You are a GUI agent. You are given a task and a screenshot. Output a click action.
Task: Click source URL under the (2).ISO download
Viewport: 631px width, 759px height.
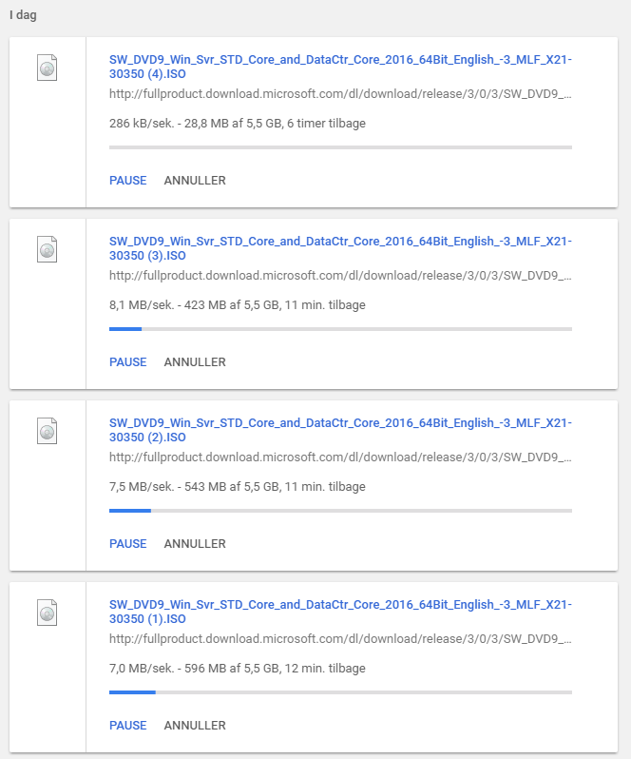pyautogui.click(x=340, y=457)
